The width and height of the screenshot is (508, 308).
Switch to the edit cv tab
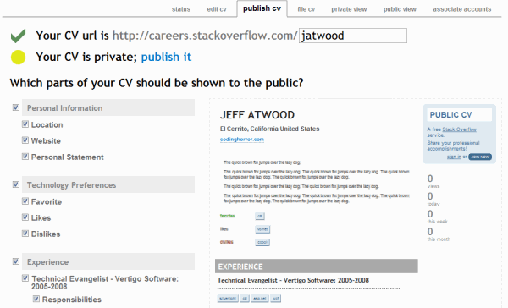pos(217,9)
